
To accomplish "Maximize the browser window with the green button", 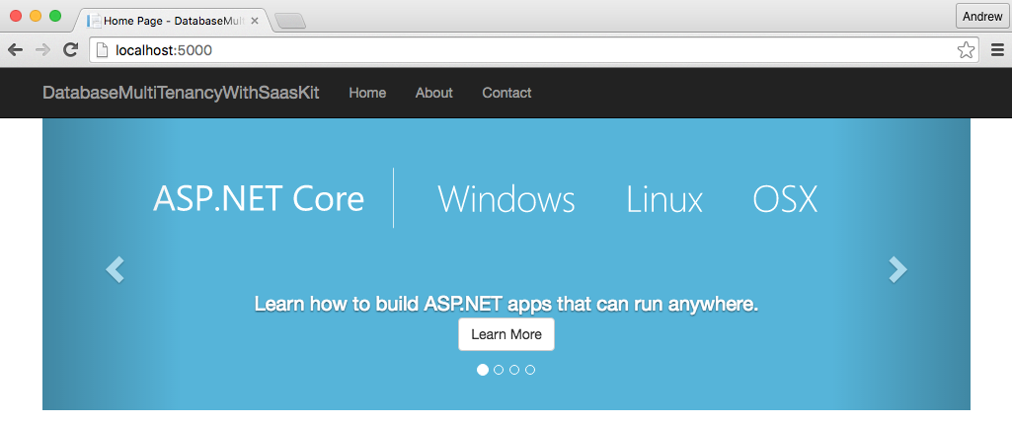I will [x=55, y=16].
